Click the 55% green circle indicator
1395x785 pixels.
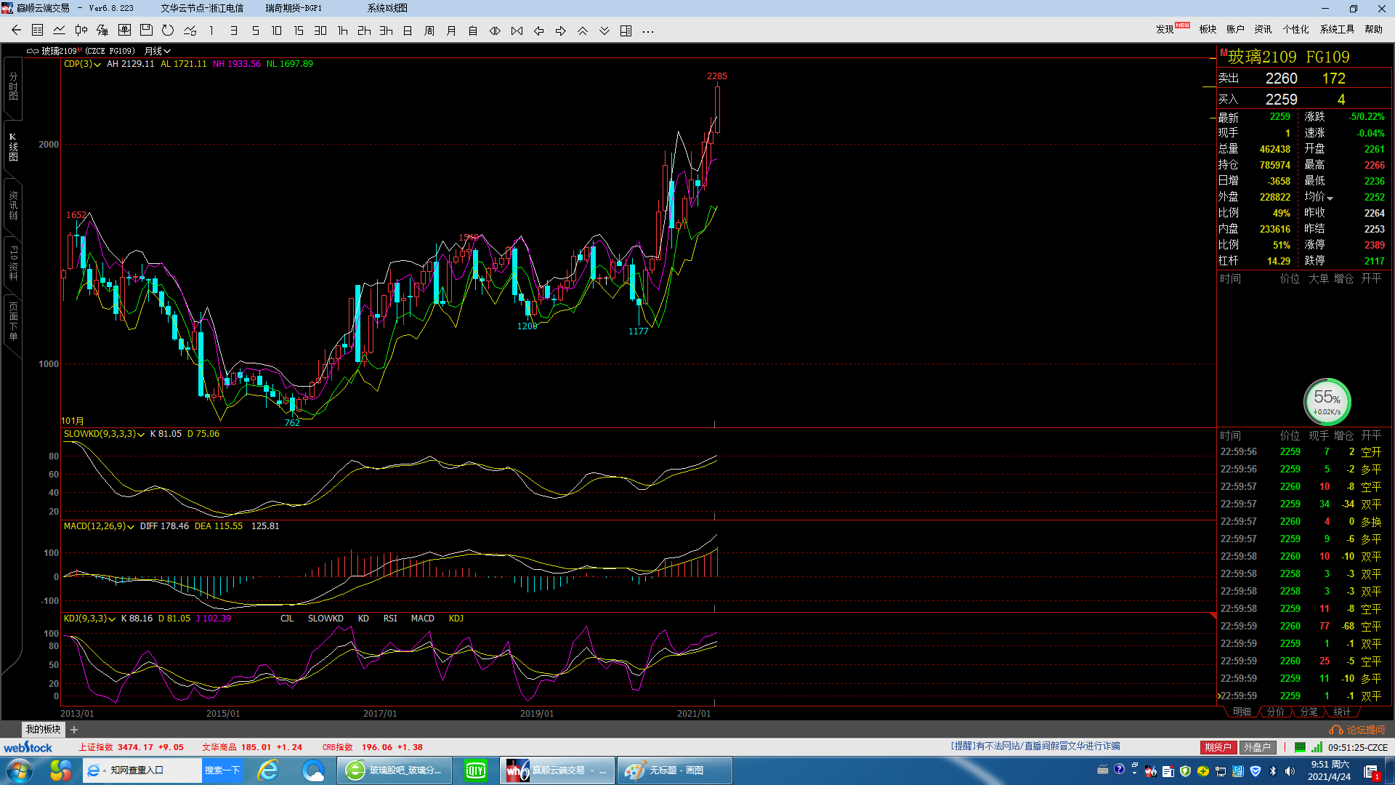tap(1327, 401)
